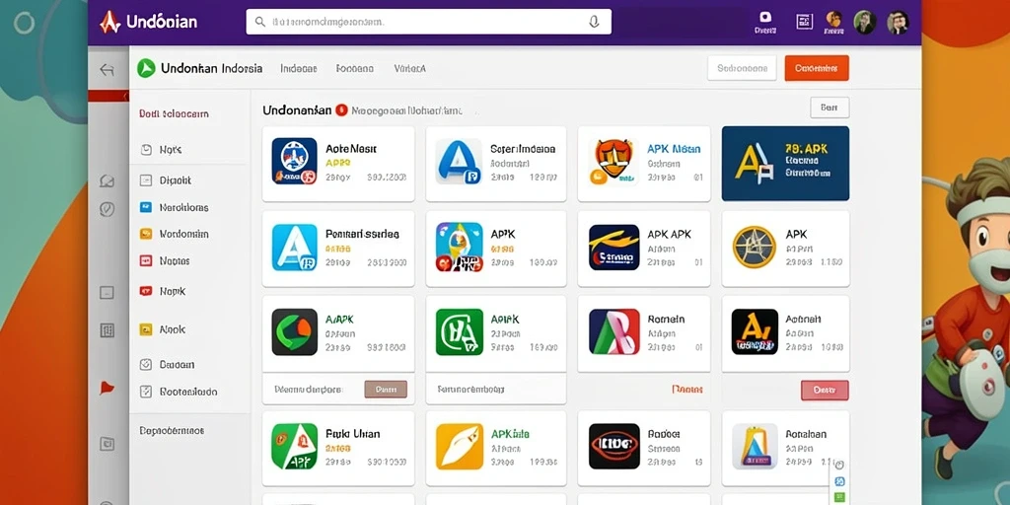
Task: Click the Bart button near the heading
Action: pos(830,108)
